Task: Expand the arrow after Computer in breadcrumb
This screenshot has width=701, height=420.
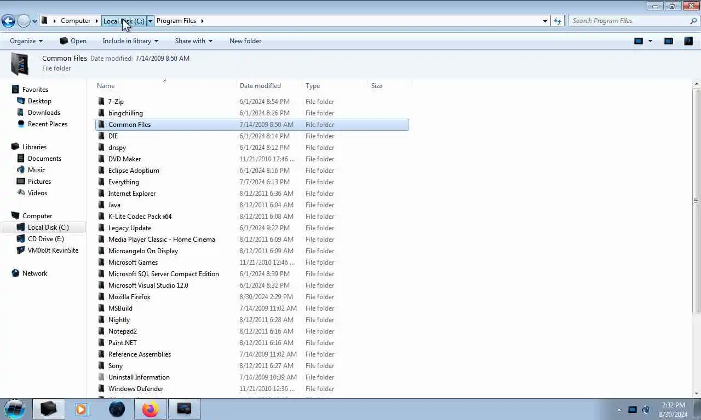Action: point(97,21)
